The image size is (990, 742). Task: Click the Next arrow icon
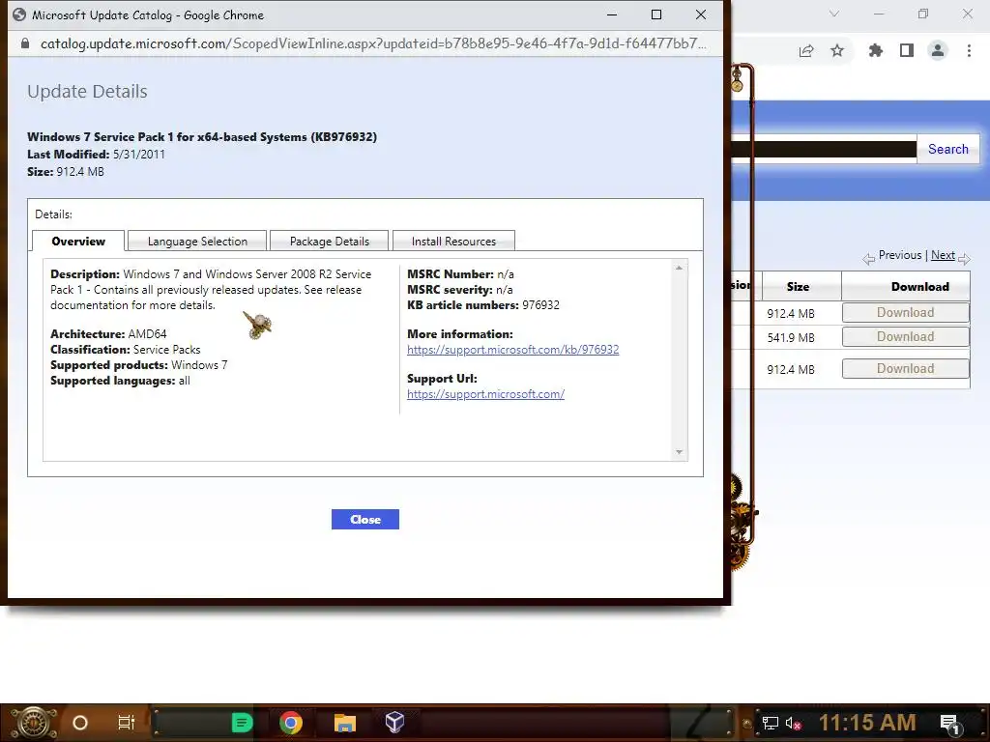pyautogui.click(x=964, y=259)
